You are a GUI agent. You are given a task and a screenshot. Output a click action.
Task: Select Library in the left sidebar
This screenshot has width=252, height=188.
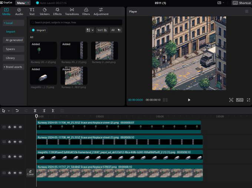tap(10, 58)
